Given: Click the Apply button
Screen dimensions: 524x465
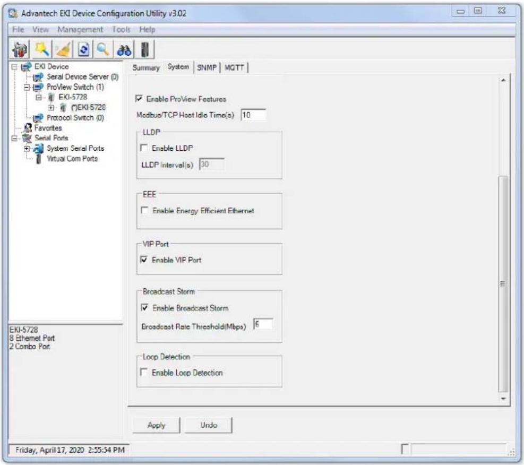Looking at the screenshot, I should (157, 425).
